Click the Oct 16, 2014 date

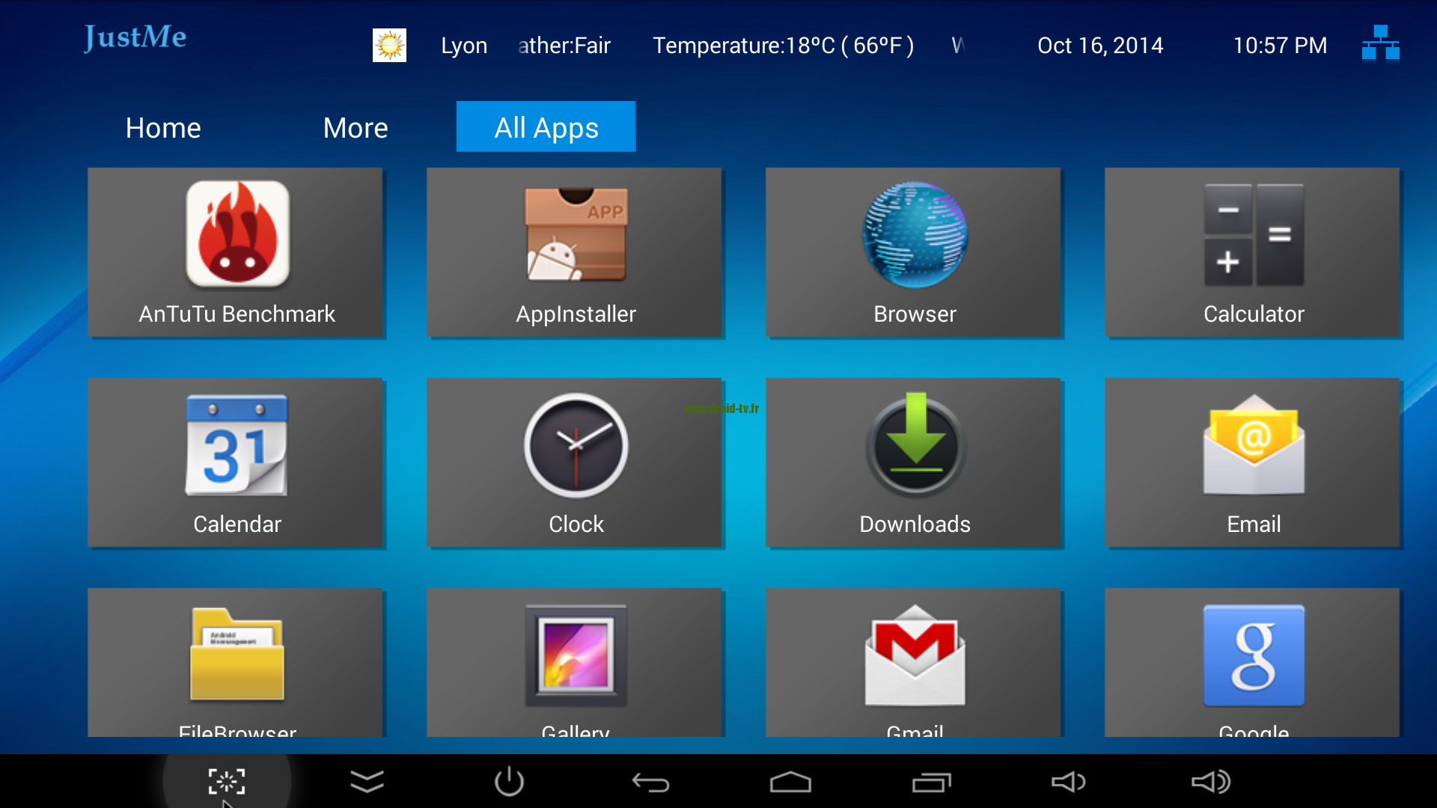[1100, 46]
